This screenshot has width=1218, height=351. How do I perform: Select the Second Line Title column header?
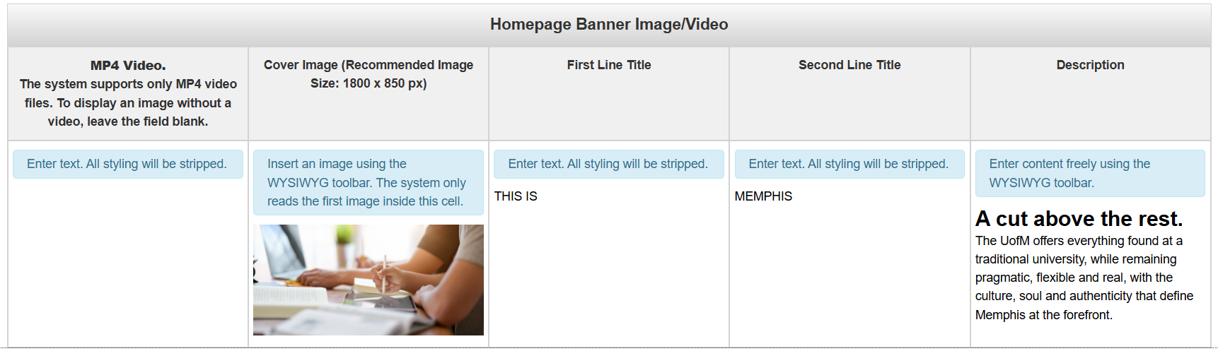coord(849,65)
